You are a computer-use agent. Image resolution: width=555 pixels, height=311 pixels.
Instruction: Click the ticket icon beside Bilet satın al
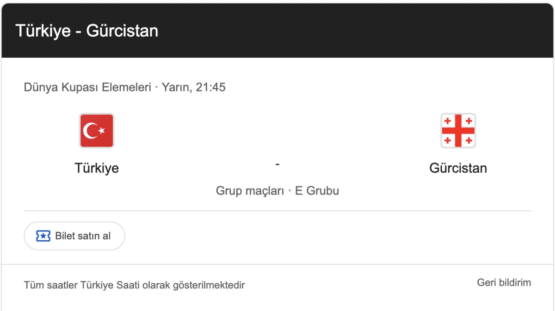tap(43, 236)
